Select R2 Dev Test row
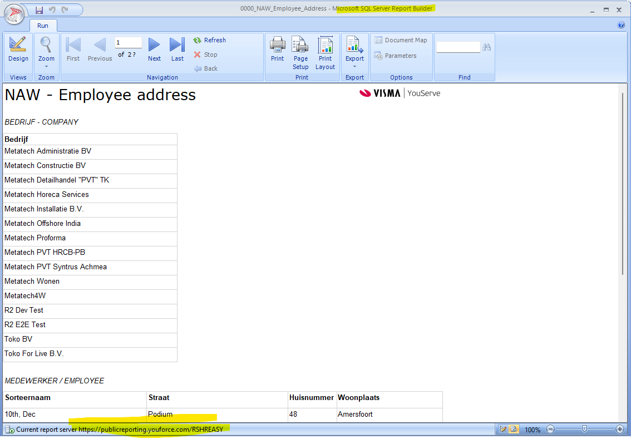631x439 pixels. click(x=90, y=310)
